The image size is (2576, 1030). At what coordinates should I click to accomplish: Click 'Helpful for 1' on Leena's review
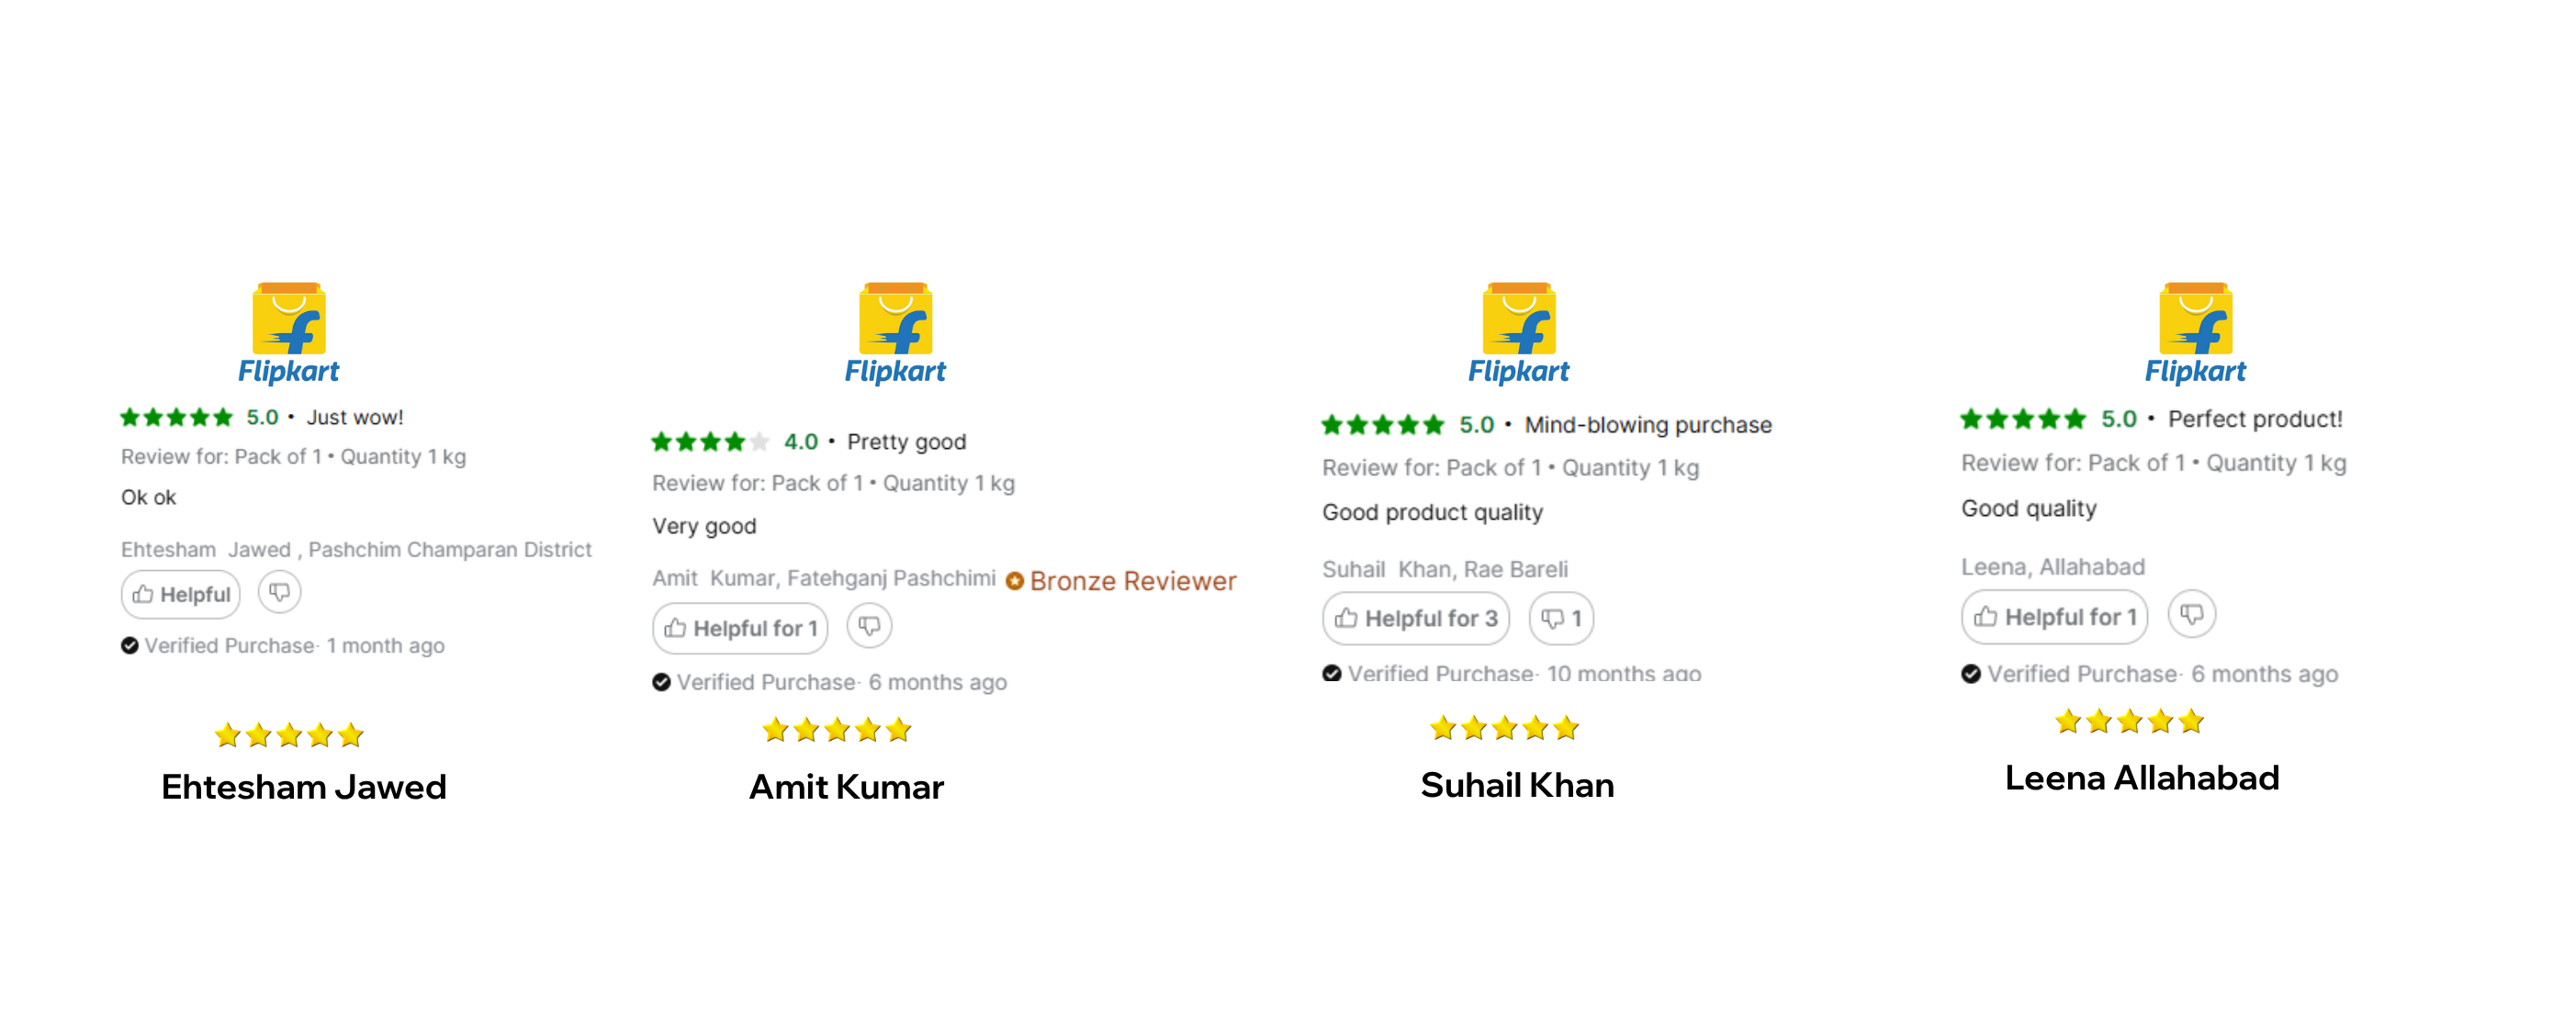click(2055, 617)
